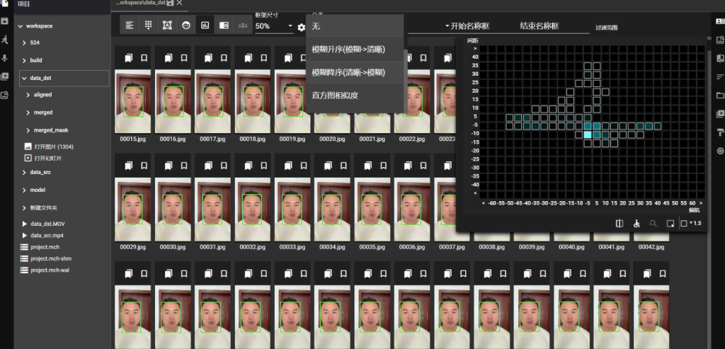Click the running figure sidebar icon
Screen dimensions: 725x349
(5, 40)
